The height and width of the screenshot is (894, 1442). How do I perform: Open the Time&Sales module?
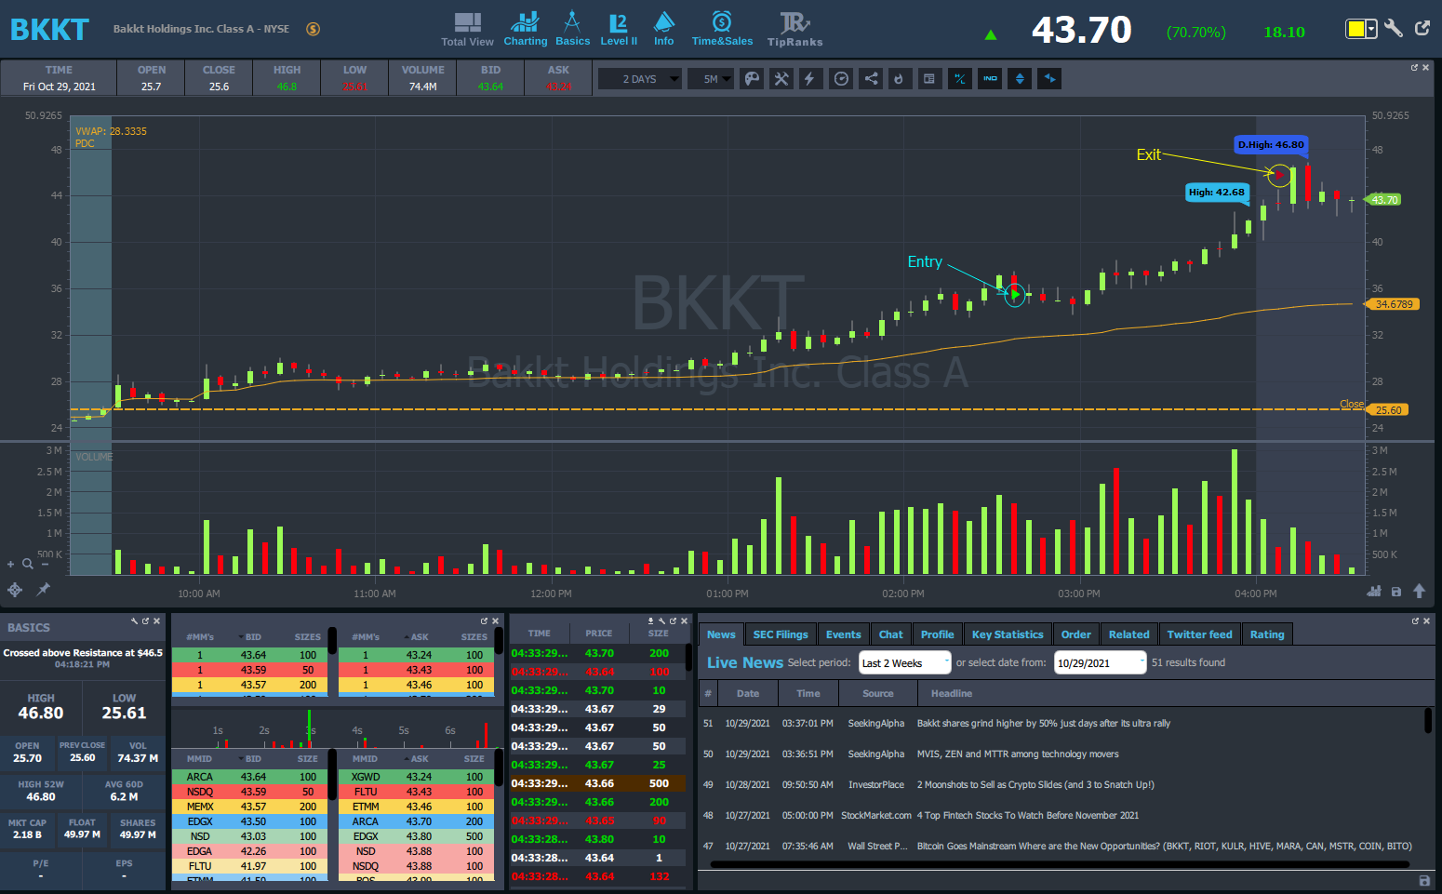click(x=722, y=29)
